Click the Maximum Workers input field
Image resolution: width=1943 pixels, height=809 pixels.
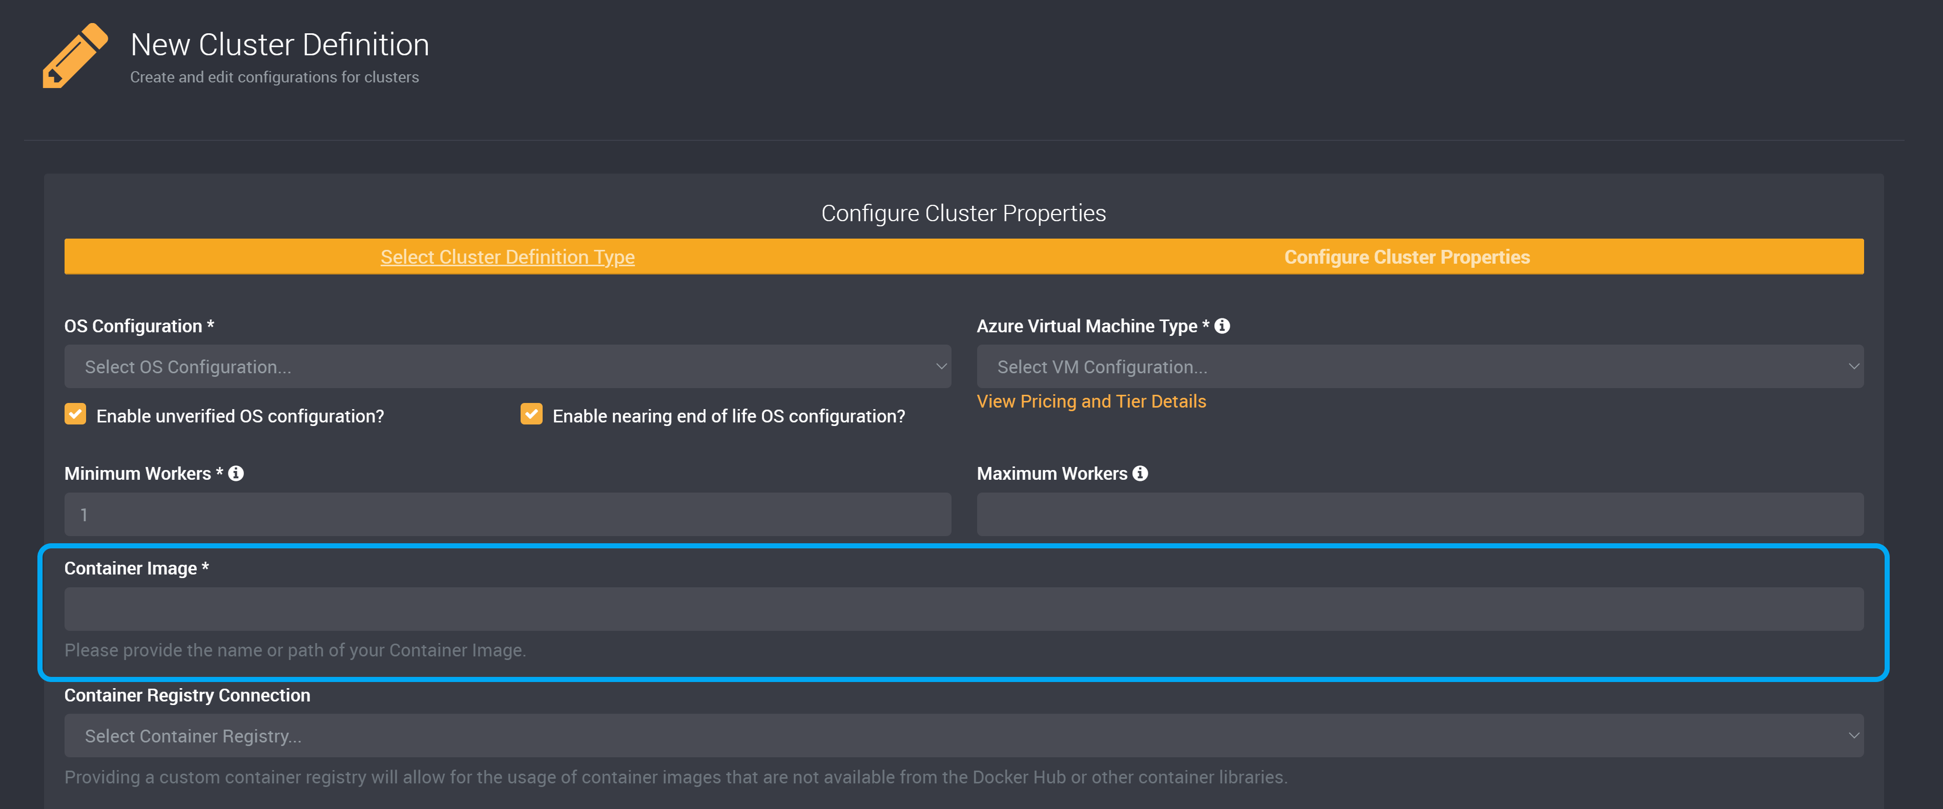point(1419,514)
